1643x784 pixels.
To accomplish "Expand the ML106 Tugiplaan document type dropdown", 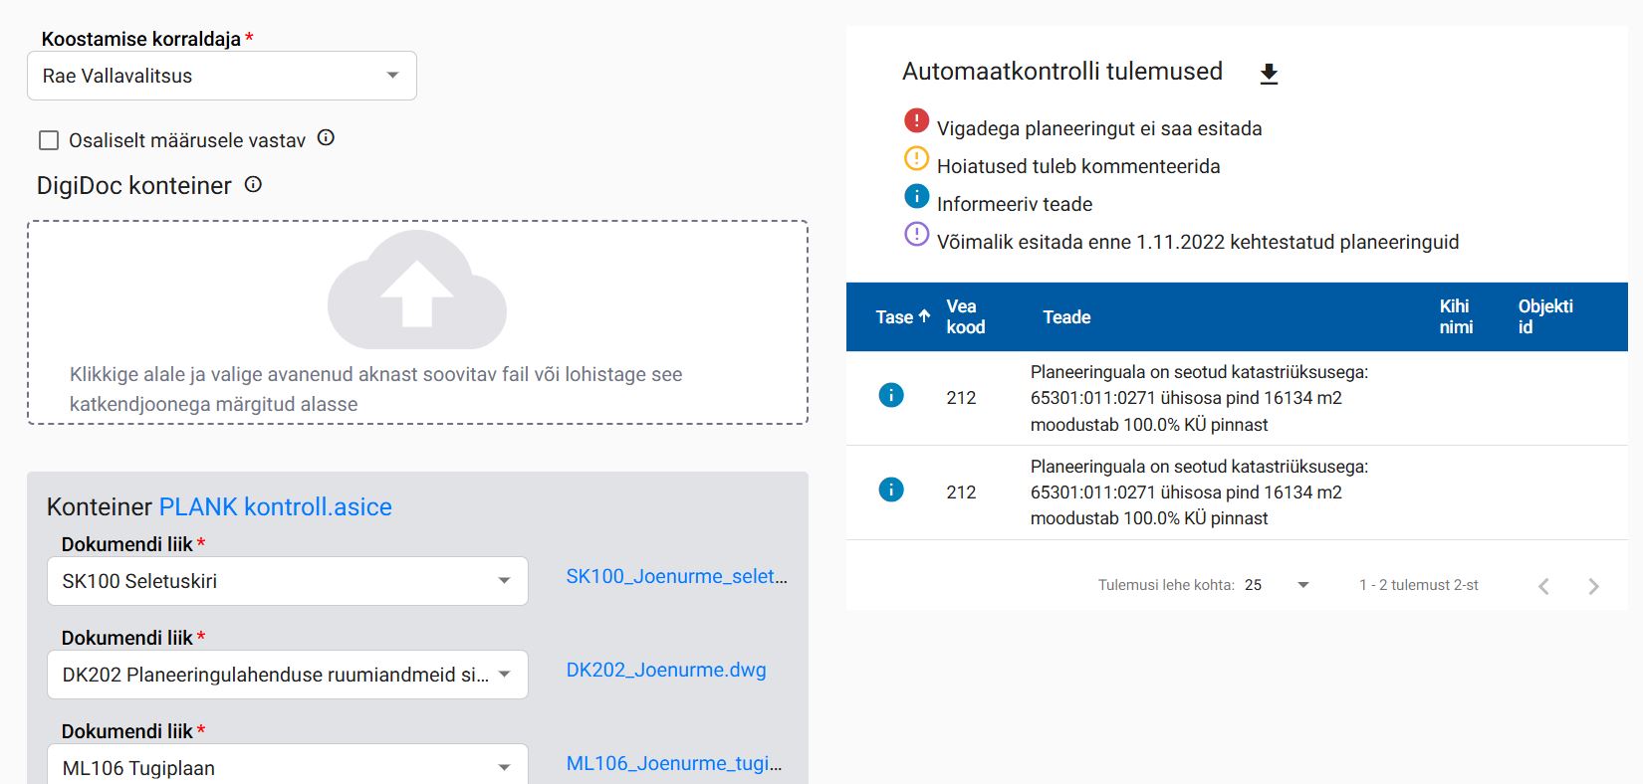I will coord(287,767).
